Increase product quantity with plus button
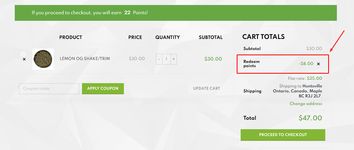Viewport: 354px width, 150px height. point(173,59)
